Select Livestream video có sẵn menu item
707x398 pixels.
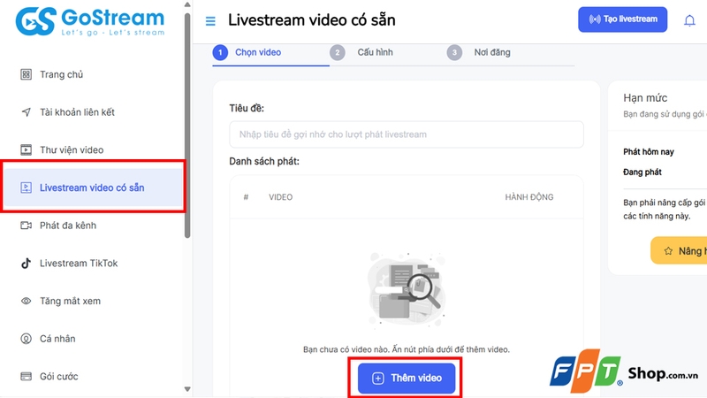pos(94,188)
